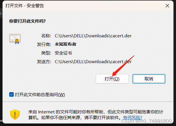Click the cacert.der path beside 发送方
Image resolution: width=176 pixels, height=126 pixels.
(93, 62)
